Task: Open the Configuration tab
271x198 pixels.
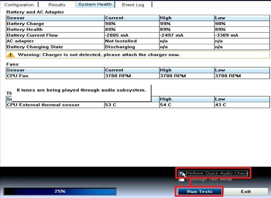Action: pyautogui.click(x=19, y=4)
